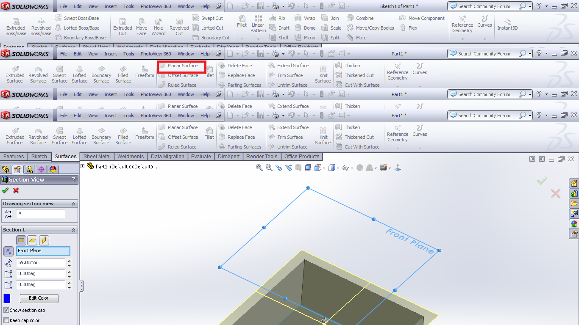Open the Design Library task pane tab
The image size is (579, 325).
574,193
